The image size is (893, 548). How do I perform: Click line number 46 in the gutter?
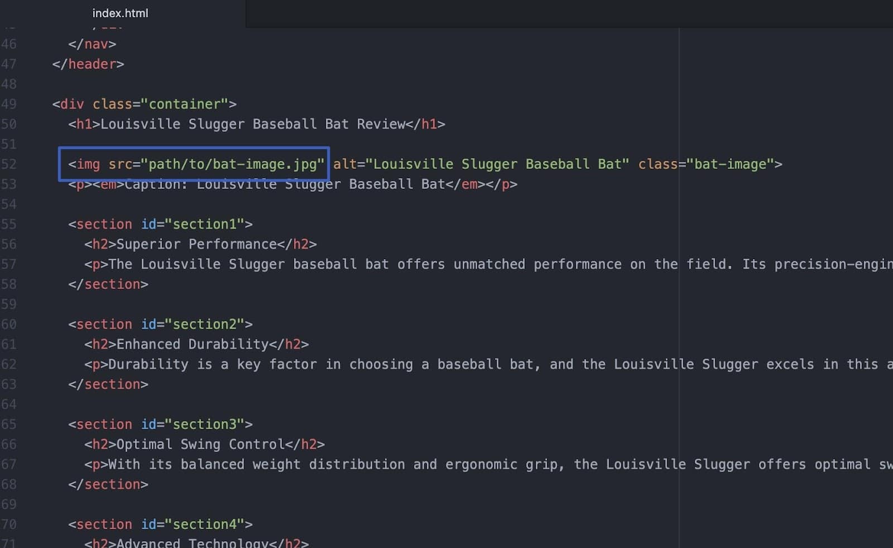9,44
